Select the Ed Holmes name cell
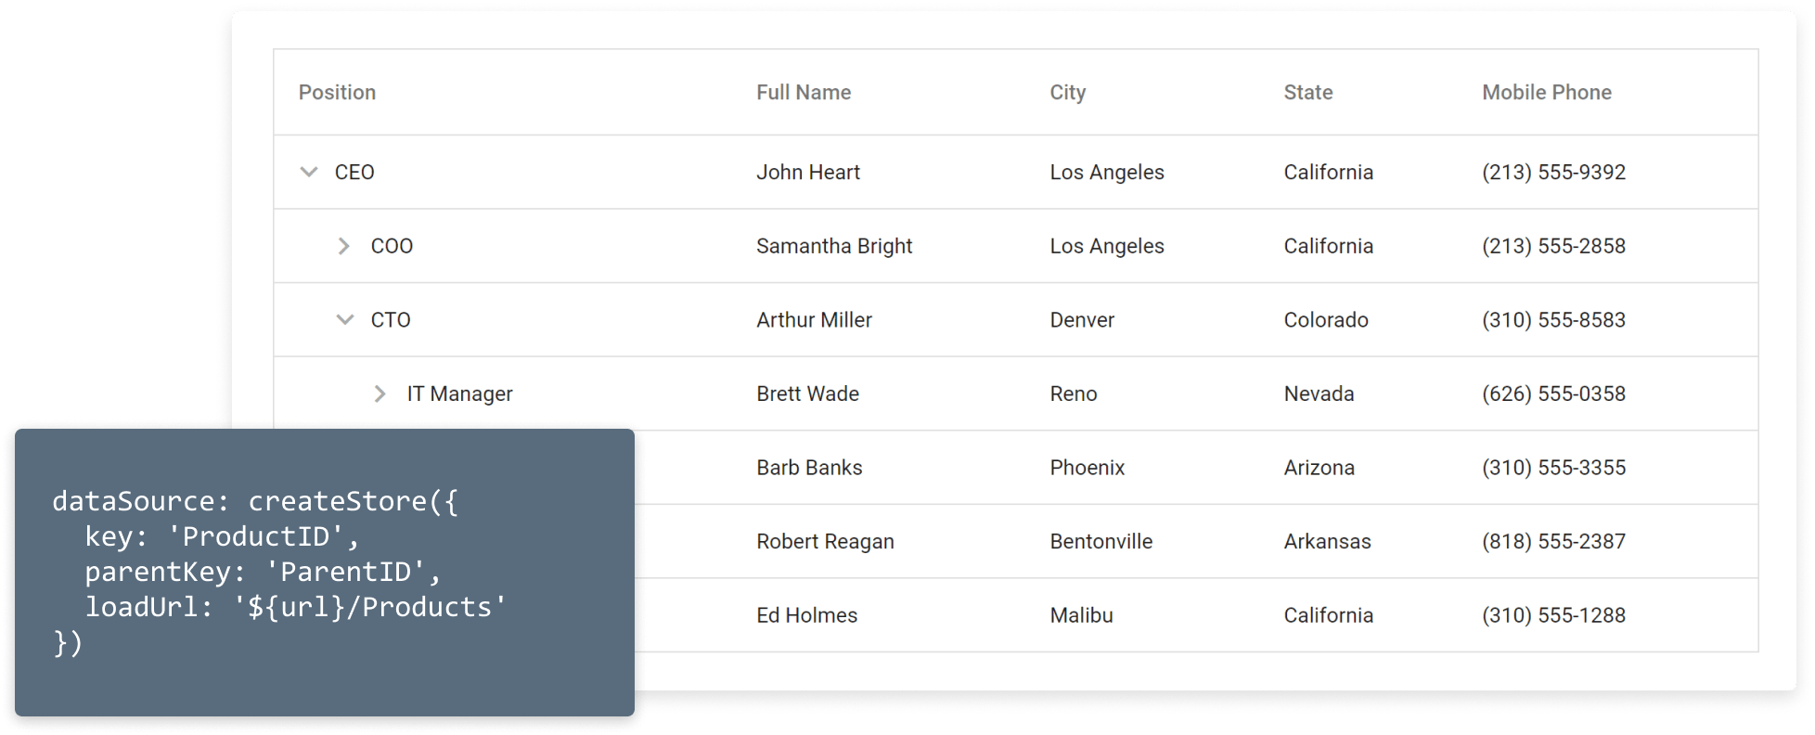The height and width of the screenshot is (735, 1815). (806, 615)
